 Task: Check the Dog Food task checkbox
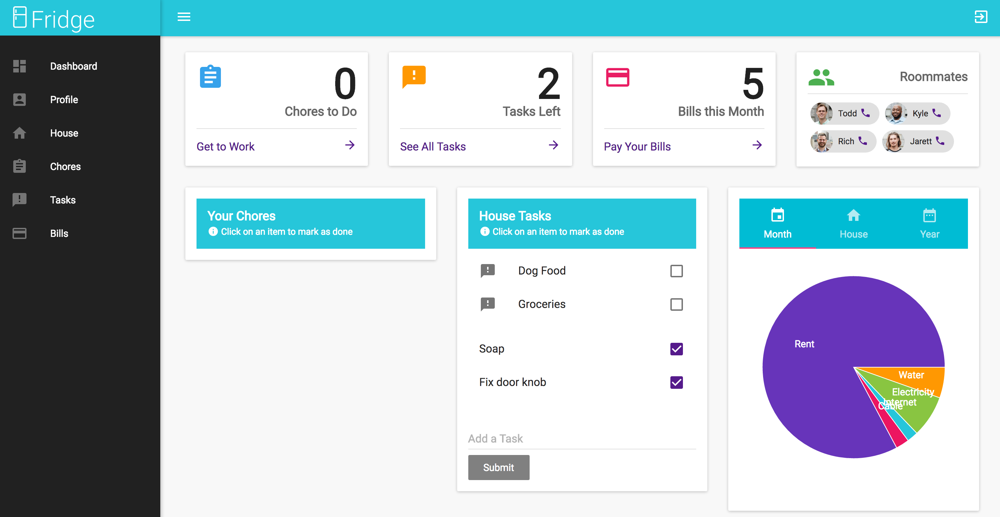pyautogui.click(x=676, y=271)
